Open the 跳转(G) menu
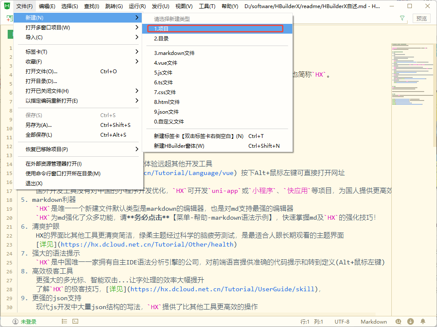The image size is (437, 327). [114, 6]
